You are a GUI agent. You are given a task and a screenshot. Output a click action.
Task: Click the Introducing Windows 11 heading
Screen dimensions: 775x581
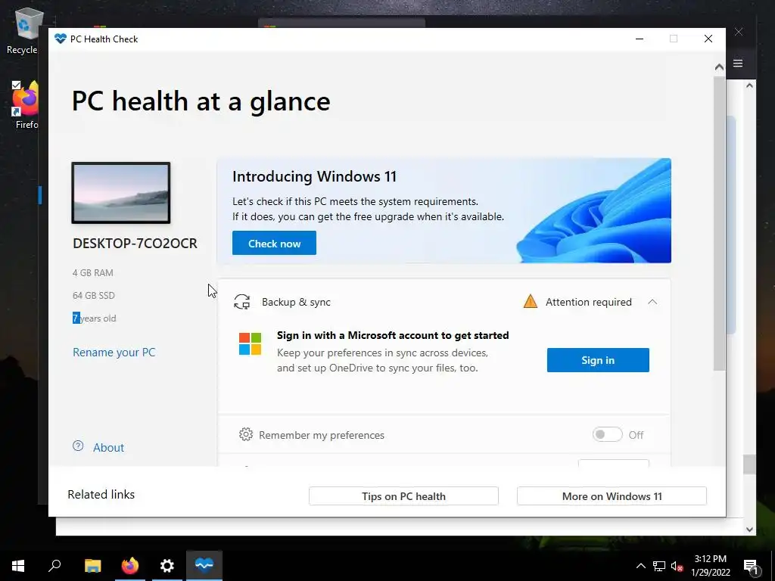point(314,176)
